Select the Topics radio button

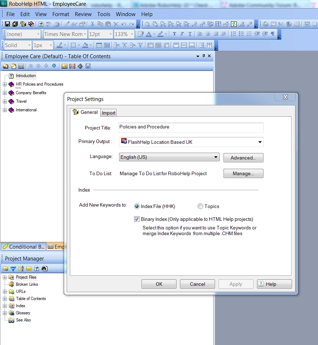coord(200,206)
